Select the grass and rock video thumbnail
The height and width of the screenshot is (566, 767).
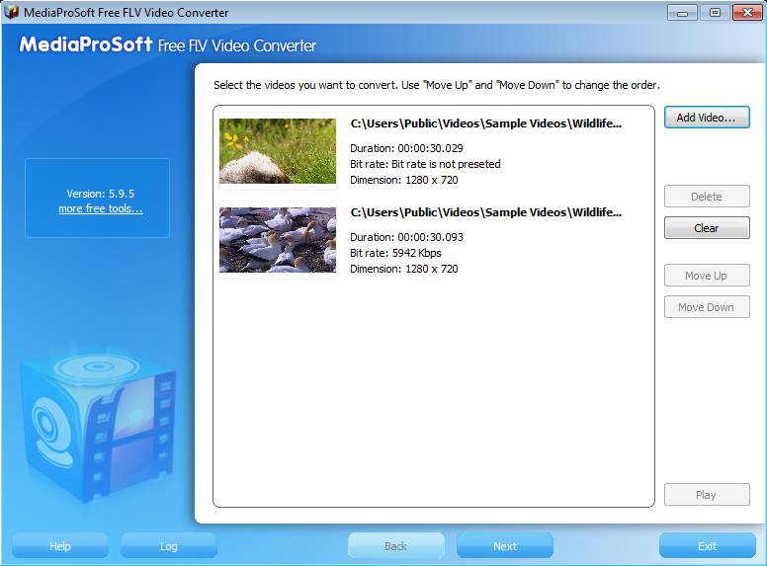click(278, 151)
